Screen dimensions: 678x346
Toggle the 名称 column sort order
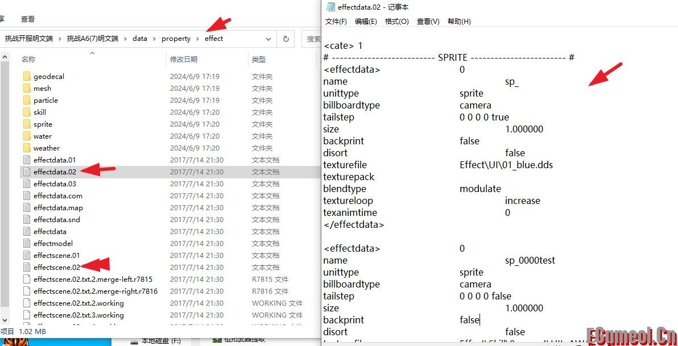coord(30,60)
